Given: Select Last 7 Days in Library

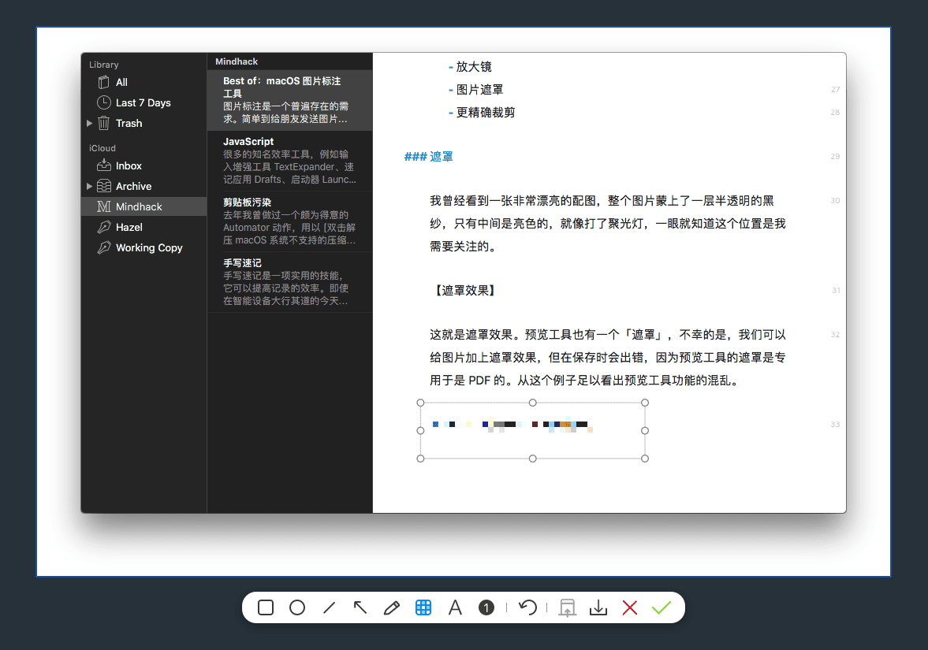Looking at the screenshot, I should click(143, 102).
